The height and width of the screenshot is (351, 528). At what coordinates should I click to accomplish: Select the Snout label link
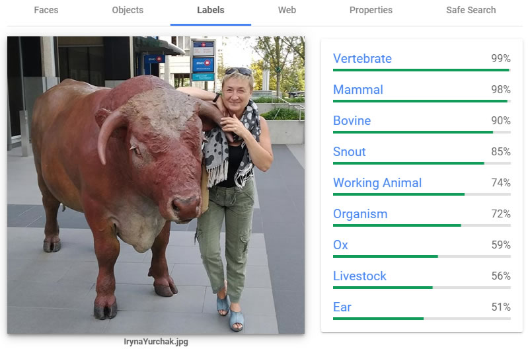pyautogui.click(x=349, y=151)
